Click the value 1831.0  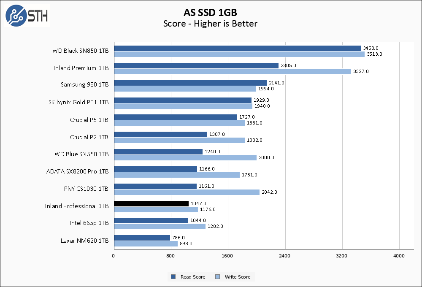pyautogui.click(x=254, y=123)
